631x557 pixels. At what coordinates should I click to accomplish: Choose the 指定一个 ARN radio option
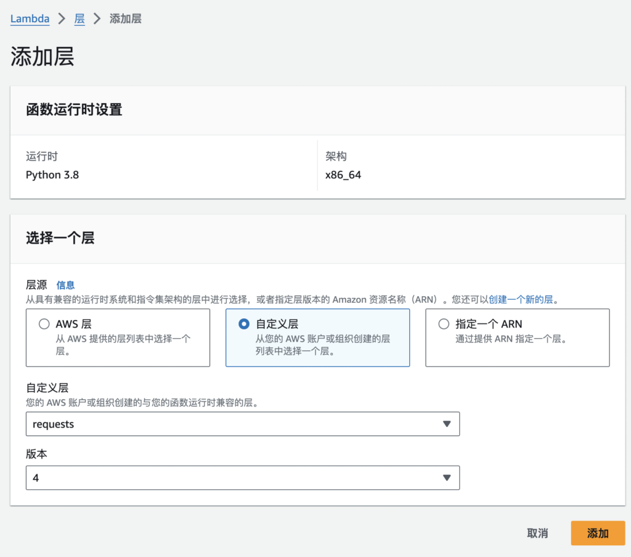tap(444, 324)
